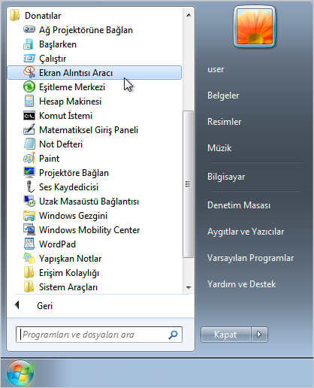
Task: Open the arrow menu next to Kapat
Action: click(x=259, y=335)
